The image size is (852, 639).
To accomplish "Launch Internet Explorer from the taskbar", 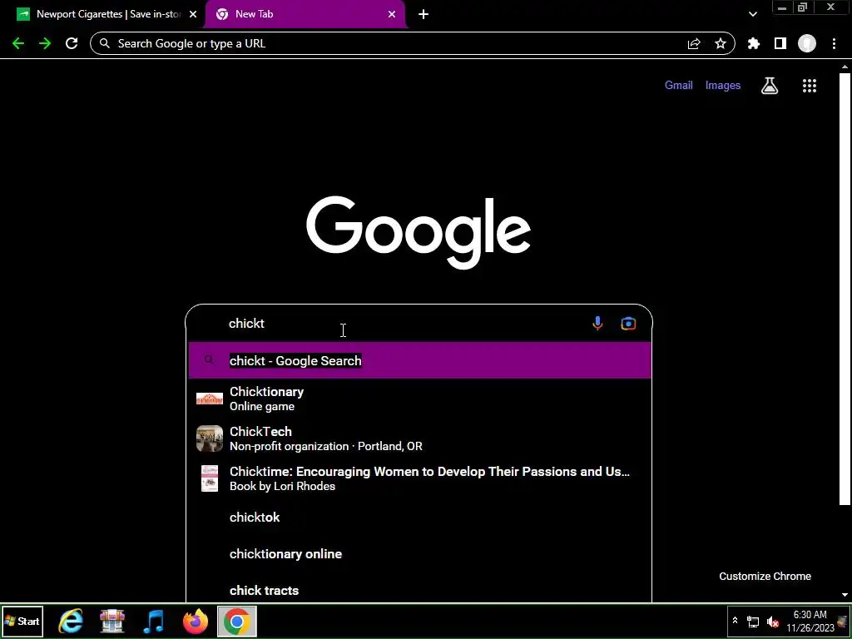I will [72, 621].
